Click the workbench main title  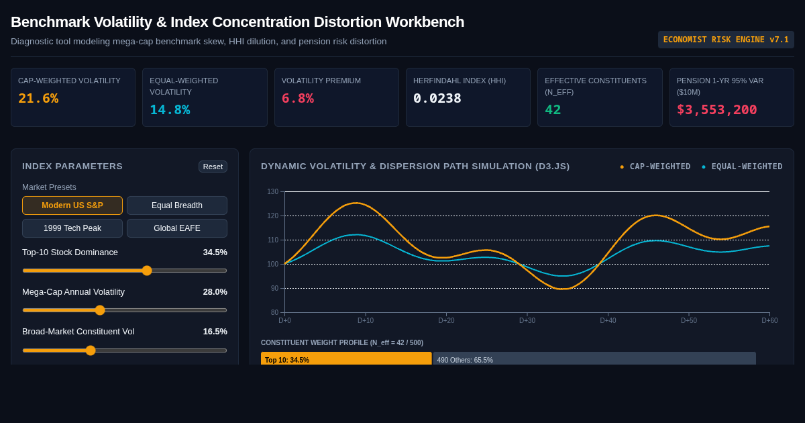click(x=237, y=22)
